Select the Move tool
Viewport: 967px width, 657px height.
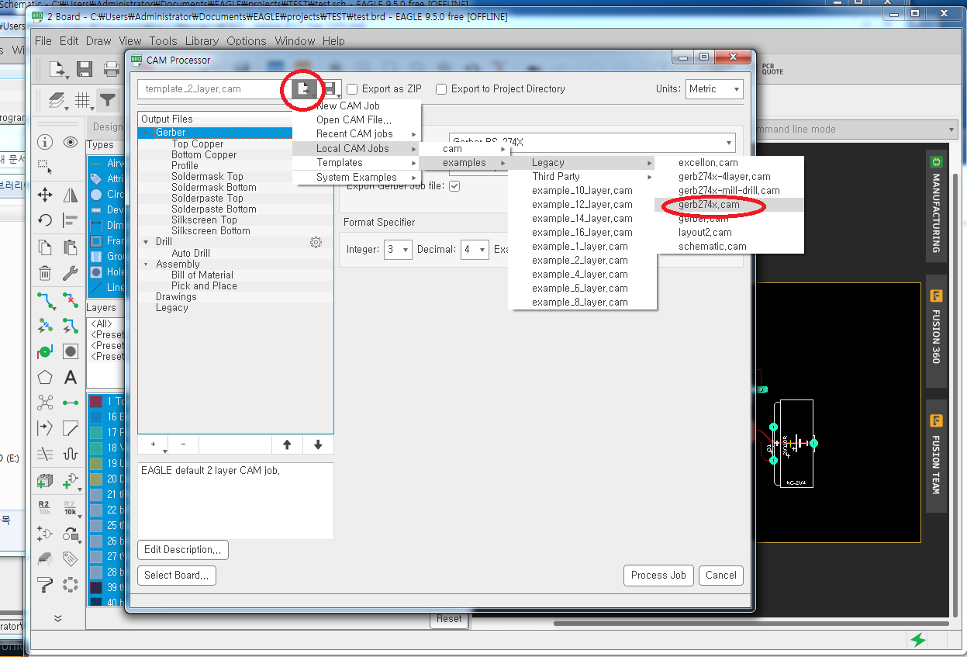point(45,195)
